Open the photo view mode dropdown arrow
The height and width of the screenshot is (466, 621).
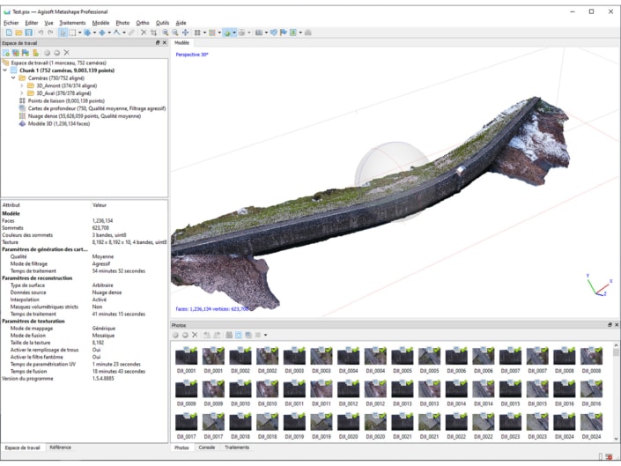pos(266,336)
